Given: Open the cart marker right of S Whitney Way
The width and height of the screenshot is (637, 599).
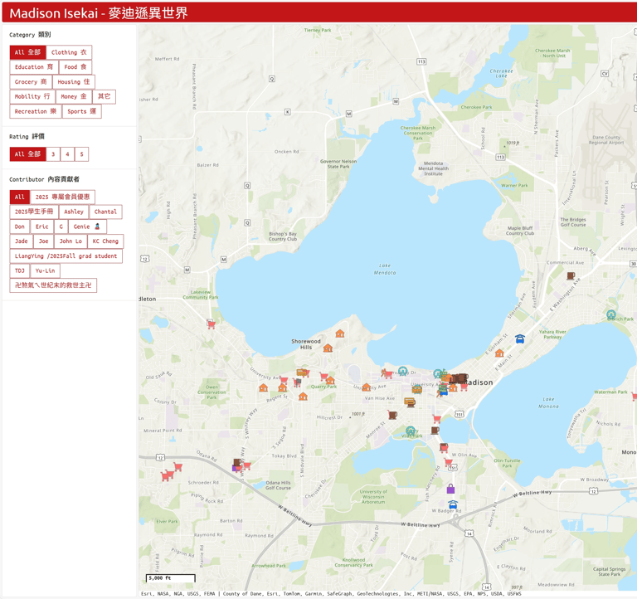Looking at the screenshot, I should (x=246, y=465).
